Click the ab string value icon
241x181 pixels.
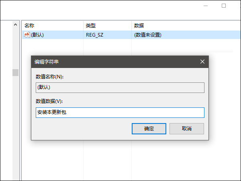tap(27, 35)
